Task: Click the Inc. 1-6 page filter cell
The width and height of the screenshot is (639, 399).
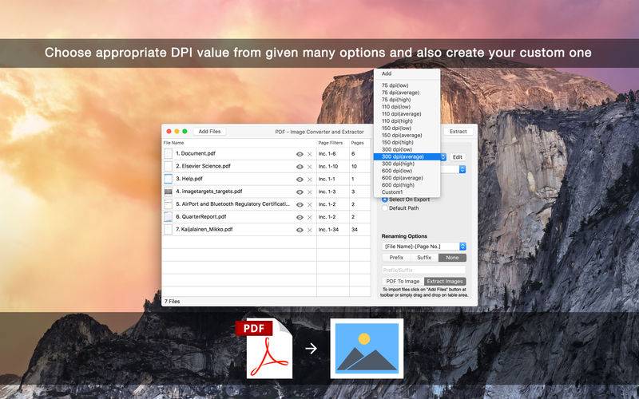Action: click(333, 154)
